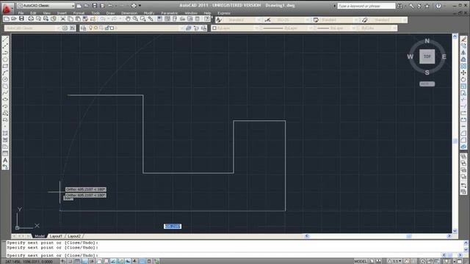The width and height of the screenshot is (470, 264).
Task: Open the ByLayer linetype dropdown
Action: 287,28
